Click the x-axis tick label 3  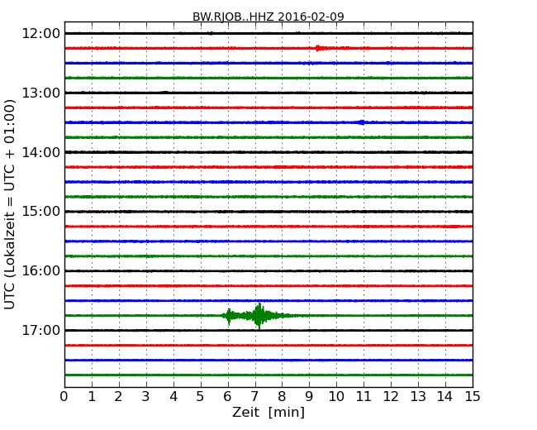tap(146, 397)
